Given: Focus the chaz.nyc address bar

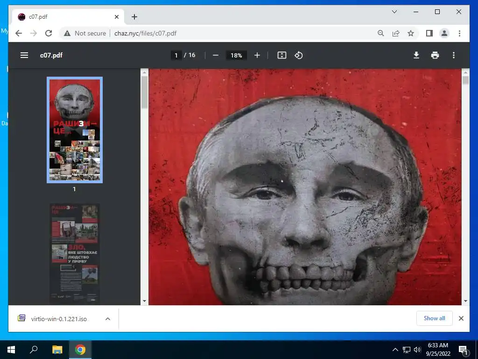Looking at the screenshot, I should tap(146, 33).
